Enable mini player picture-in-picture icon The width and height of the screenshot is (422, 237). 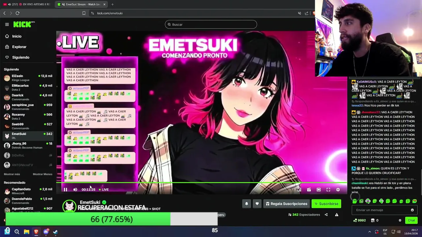299,190
